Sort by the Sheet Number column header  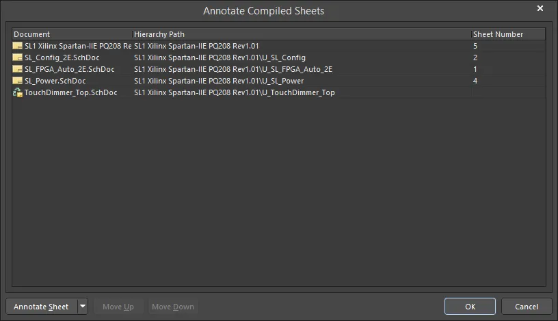[x=509, y=34]
